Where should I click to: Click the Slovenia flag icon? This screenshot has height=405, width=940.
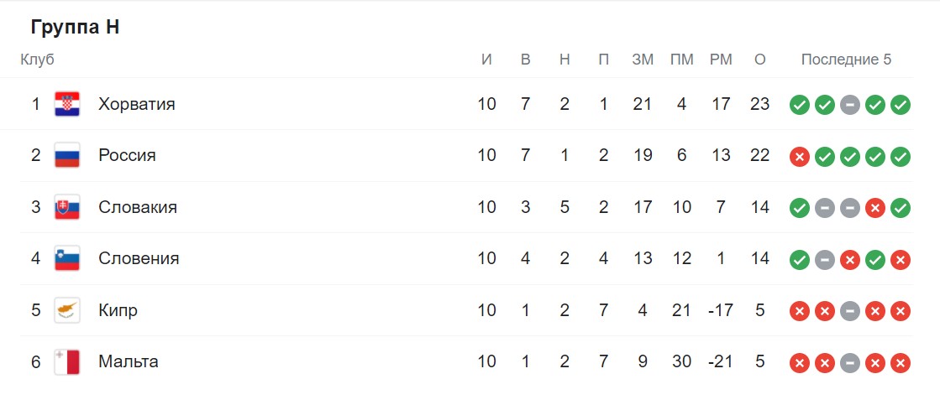[67, 258]
